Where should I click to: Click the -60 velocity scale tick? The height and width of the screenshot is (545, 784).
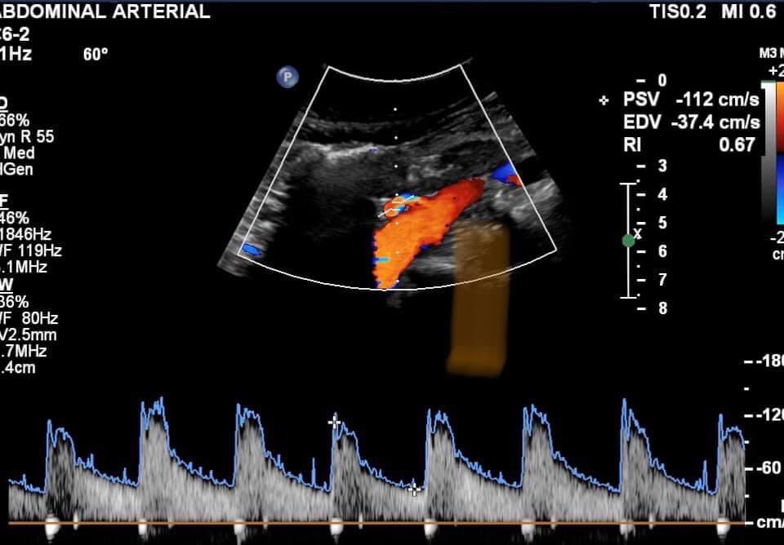[764, 468]
